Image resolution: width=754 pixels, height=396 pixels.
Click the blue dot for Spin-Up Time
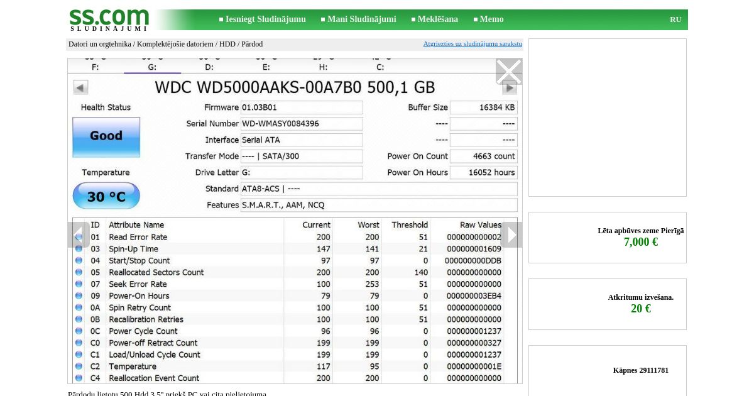tap(79, 249)
